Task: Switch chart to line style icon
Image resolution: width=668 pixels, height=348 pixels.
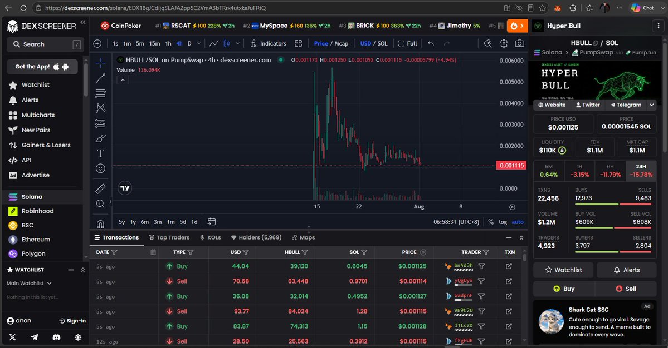Action: 214,43
